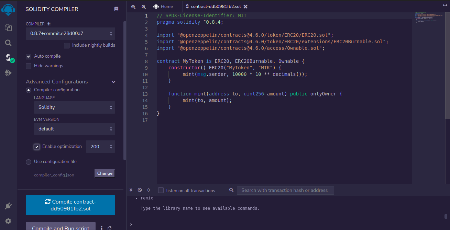The image size is (450, 230).
Task: Open the Settings gear icon
Action: point(8,221)
